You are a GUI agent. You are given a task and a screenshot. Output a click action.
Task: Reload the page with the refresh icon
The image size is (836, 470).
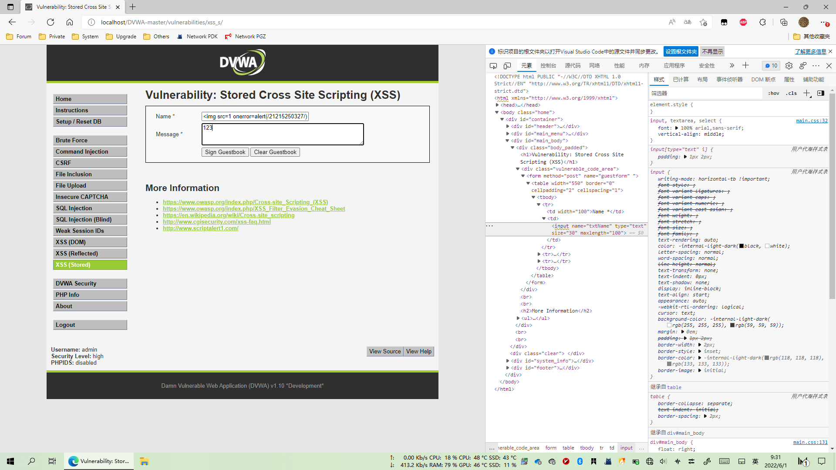(51, 22)
